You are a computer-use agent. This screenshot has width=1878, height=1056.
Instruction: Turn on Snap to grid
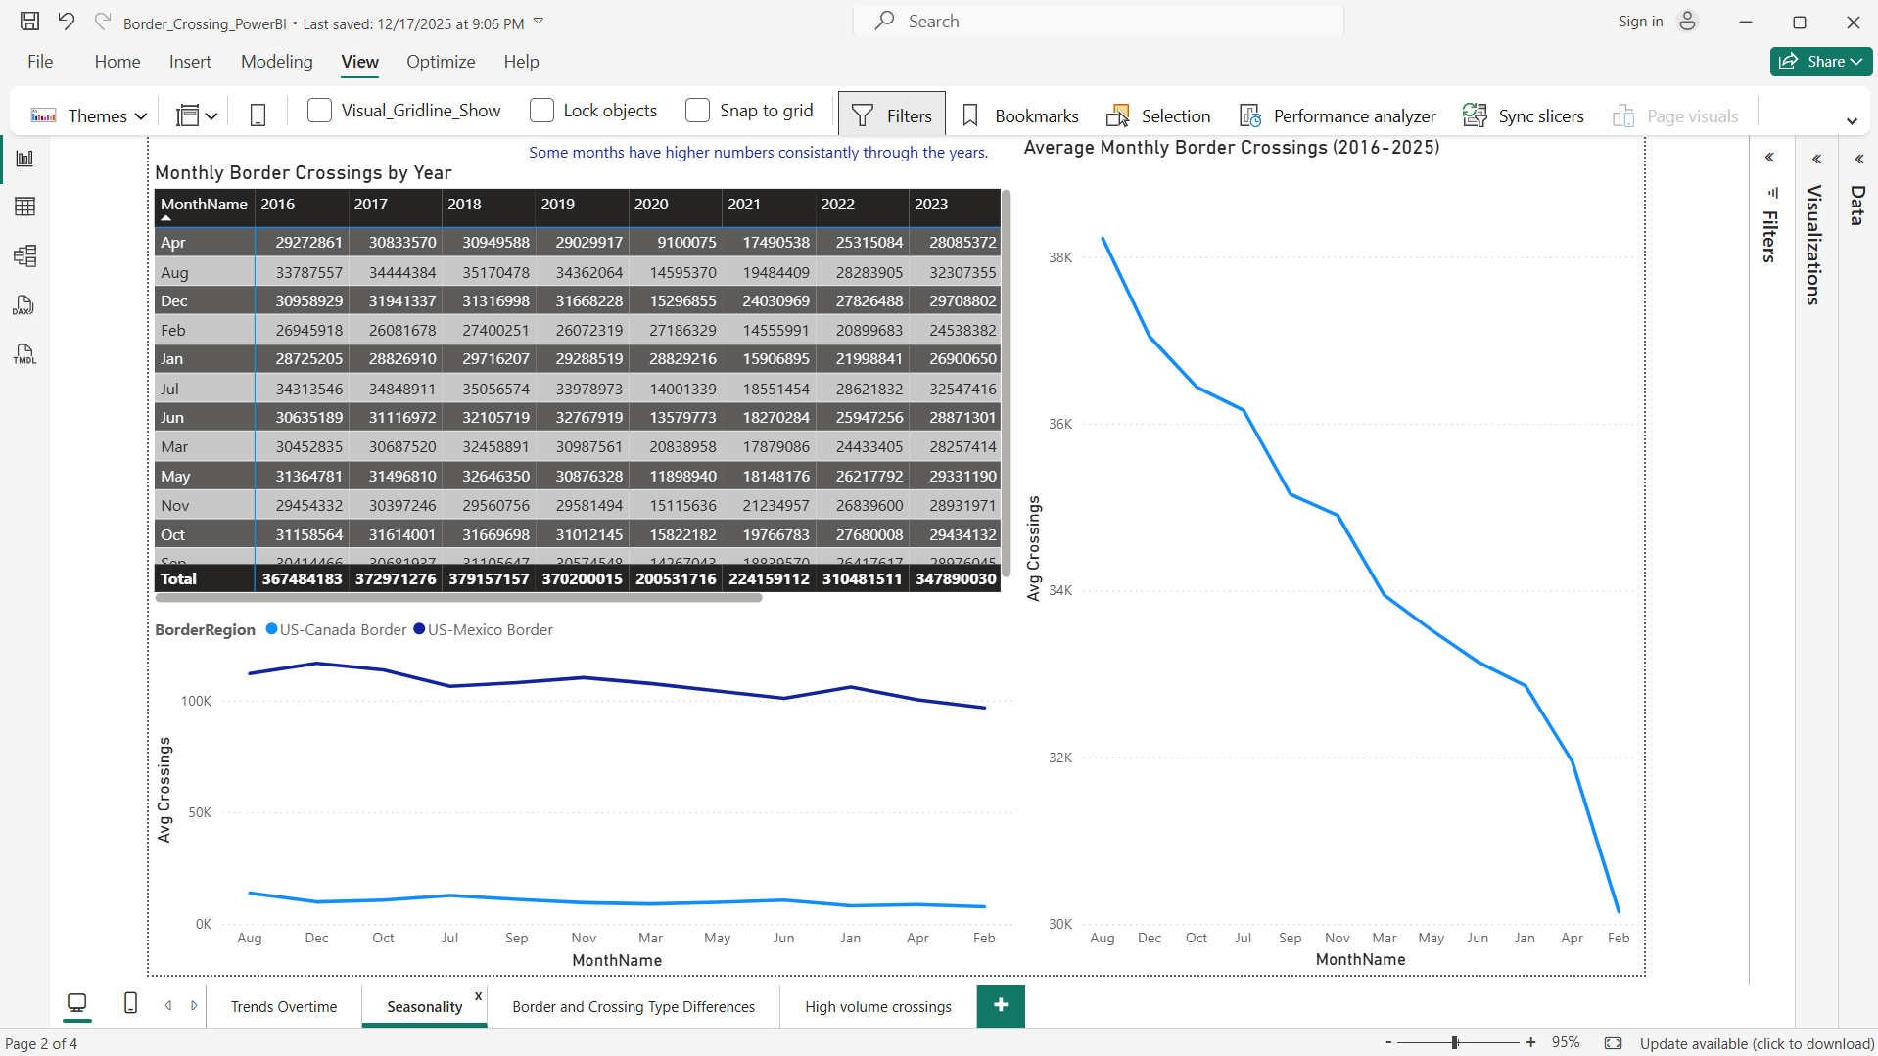click(697, 111)
